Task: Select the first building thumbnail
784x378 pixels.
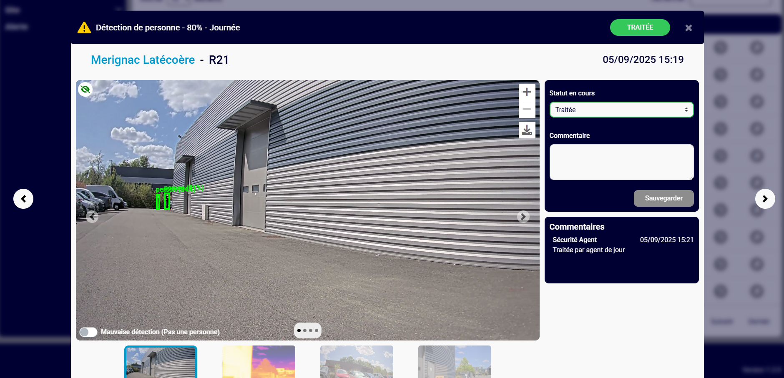Action: (161, 362)
